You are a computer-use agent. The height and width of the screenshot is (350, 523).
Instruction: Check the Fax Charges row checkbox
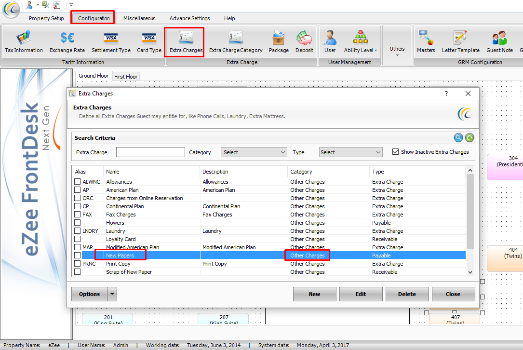point(78,214)
